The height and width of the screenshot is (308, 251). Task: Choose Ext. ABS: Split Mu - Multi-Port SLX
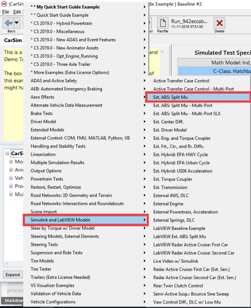(x=199, y=113)
